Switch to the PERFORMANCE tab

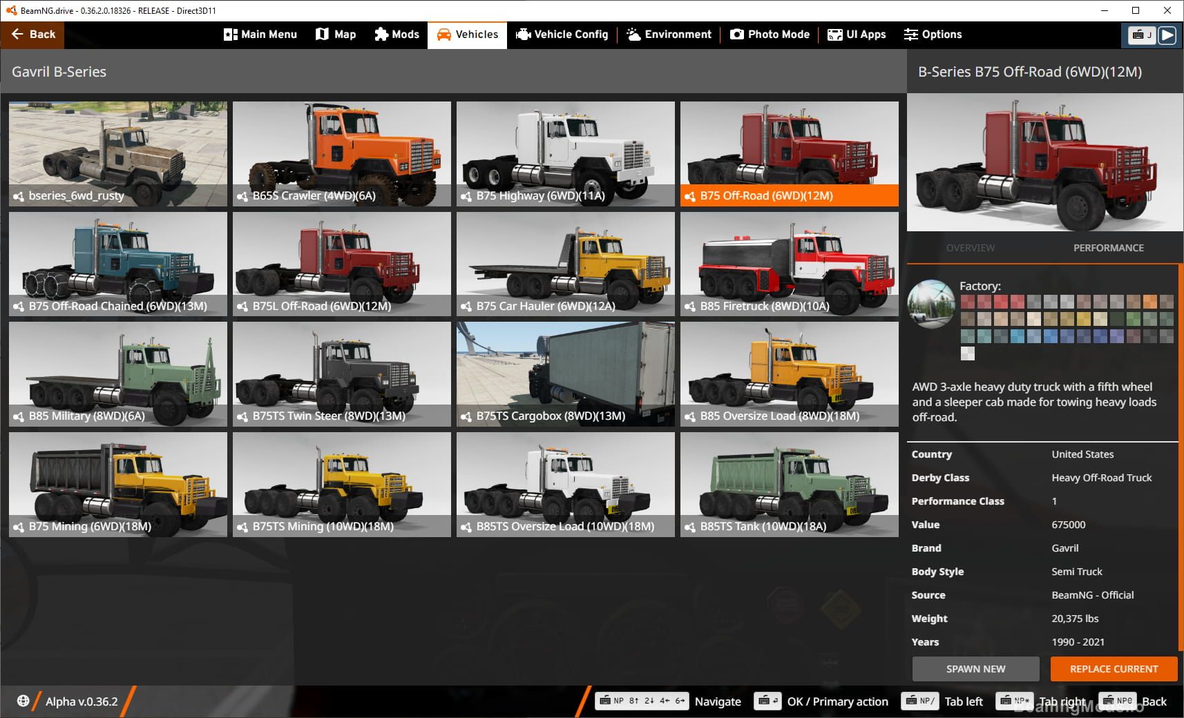click(1108, 248)
